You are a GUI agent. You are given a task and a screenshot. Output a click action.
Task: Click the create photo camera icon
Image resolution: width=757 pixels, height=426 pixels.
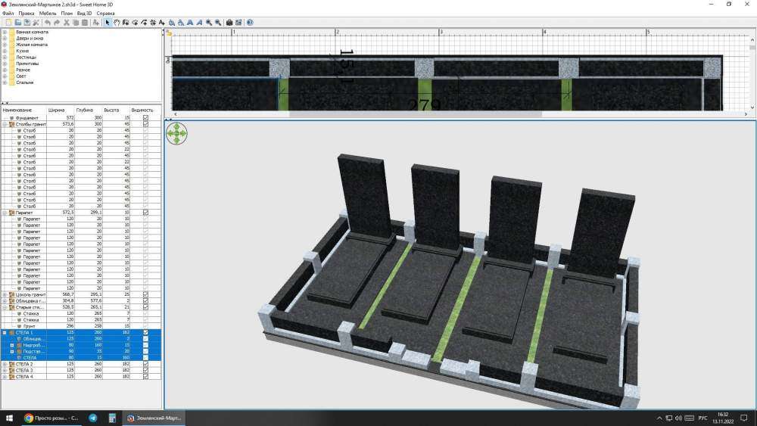point(229,23)
